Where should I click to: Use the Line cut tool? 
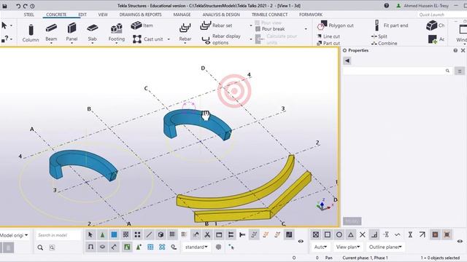(x=328, y=36)
